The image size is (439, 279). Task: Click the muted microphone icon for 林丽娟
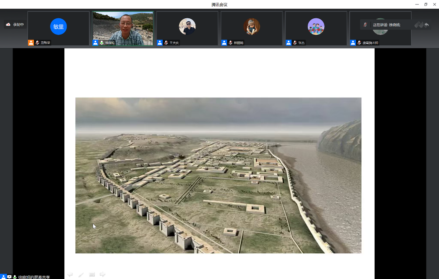pyautogui.click(x=230, y=43)
